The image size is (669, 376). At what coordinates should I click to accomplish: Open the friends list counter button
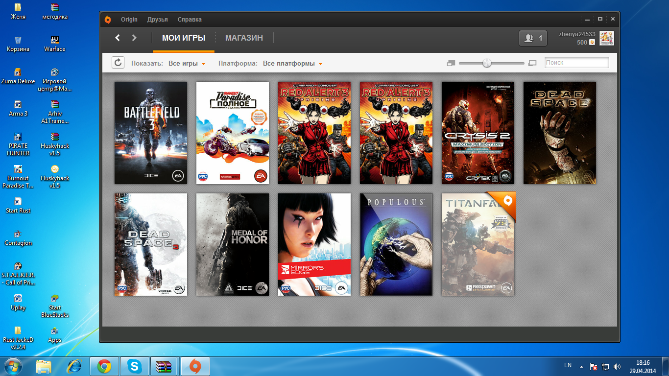tap(533, 38)
